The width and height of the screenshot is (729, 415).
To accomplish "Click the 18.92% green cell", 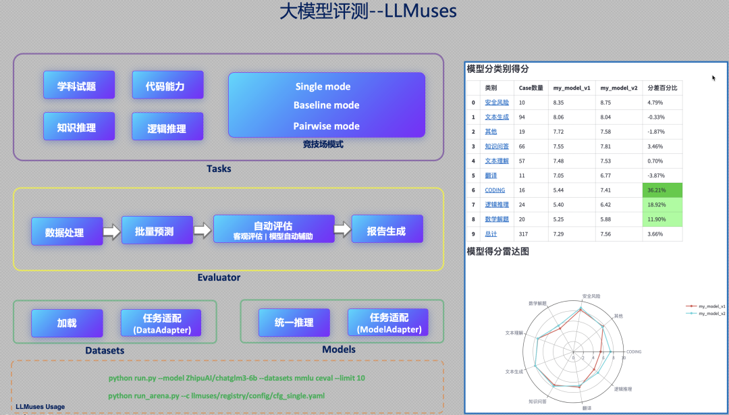I will point(663,205).
